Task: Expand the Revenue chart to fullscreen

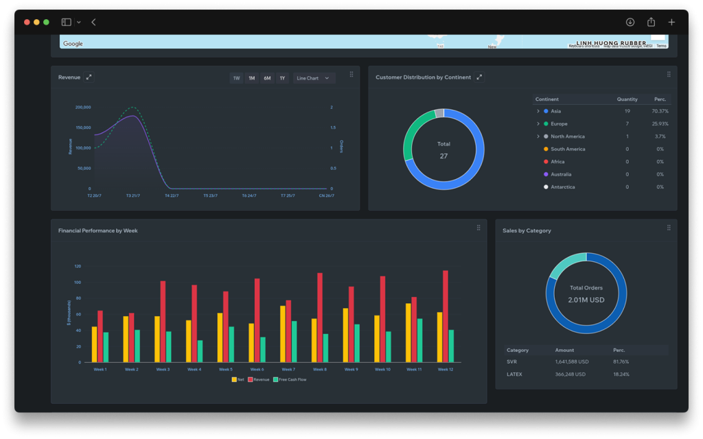Action: click(x=89, y=77)
